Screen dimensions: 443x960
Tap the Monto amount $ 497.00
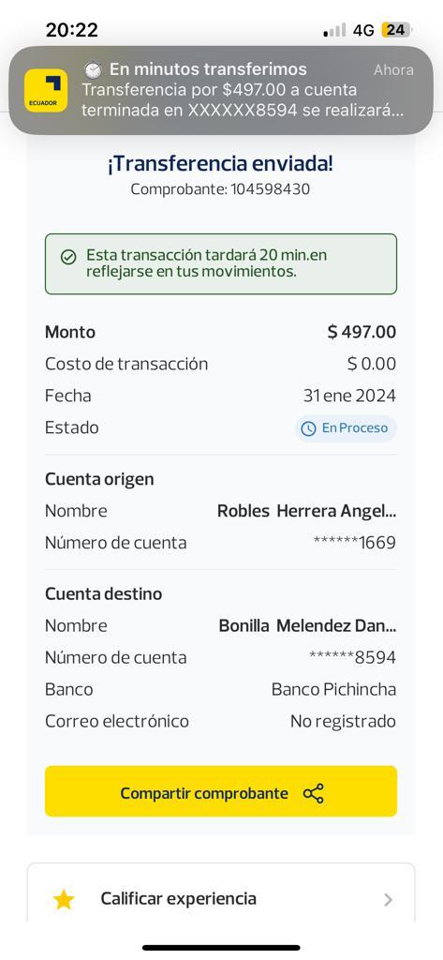362,333
